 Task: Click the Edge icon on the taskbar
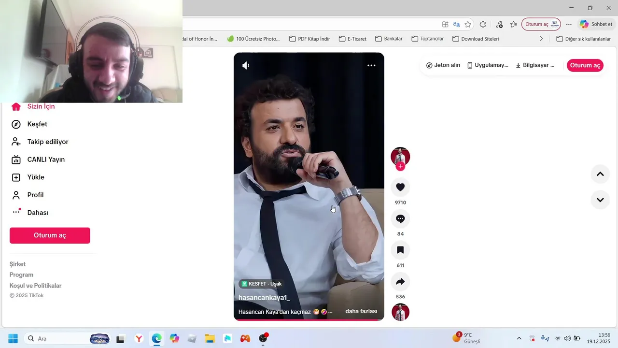(156, 338)
